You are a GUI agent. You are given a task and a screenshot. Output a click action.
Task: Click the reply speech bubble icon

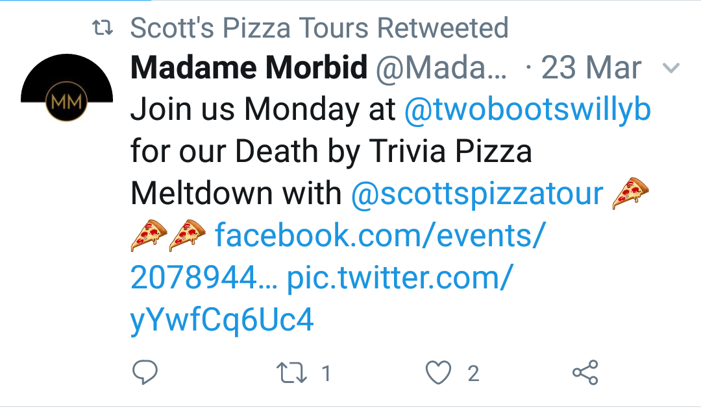pyautogui.click(x=145, y=372)
